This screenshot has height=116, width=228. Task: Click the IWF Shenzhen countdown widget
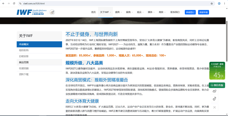coord(217,71)
